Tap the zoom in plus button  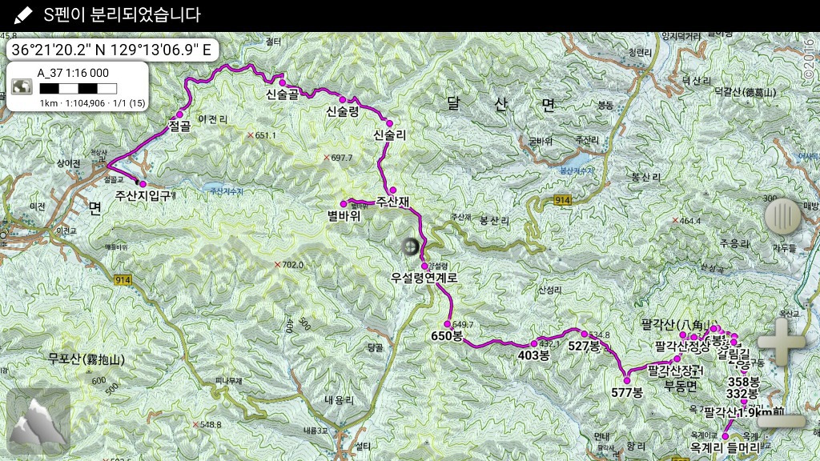click(x=782, y=343)
